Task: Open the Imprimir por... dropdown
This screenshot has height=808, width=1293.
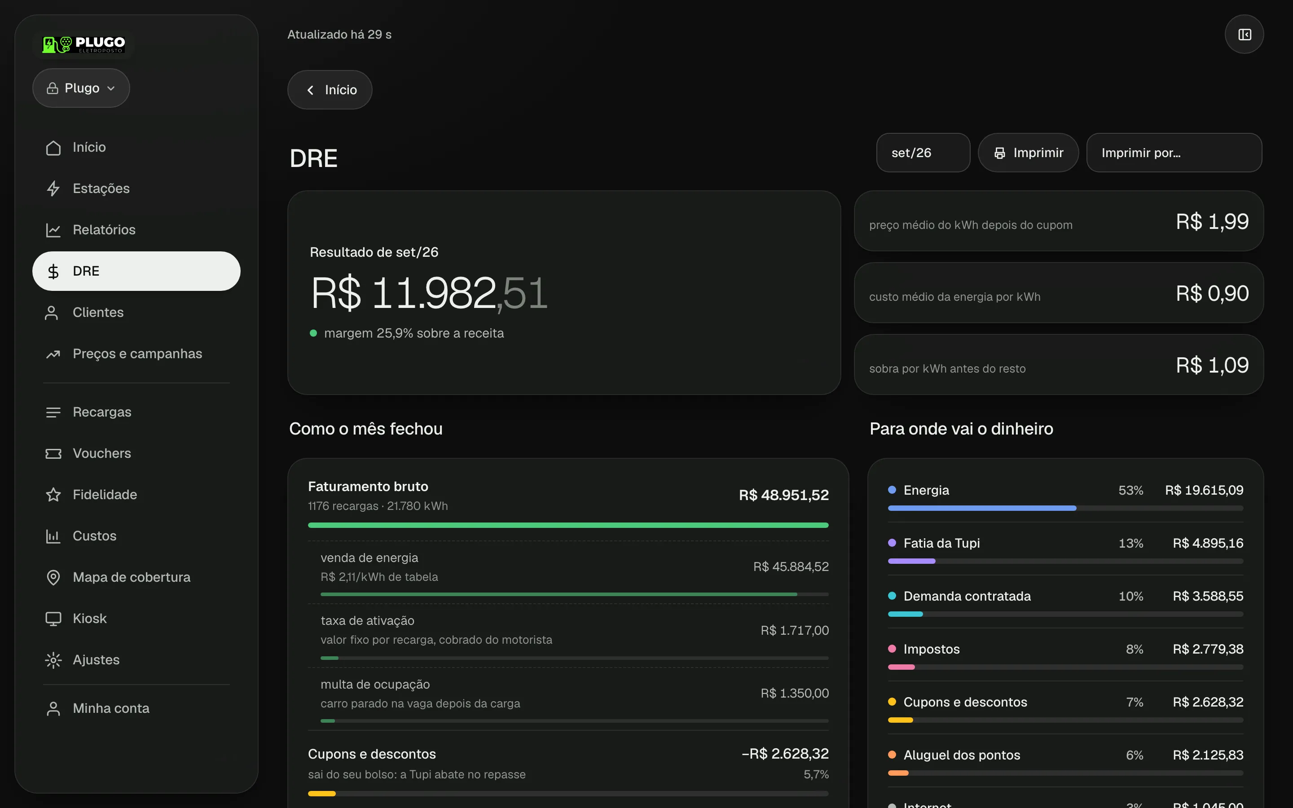Action: pos(1174,153)
